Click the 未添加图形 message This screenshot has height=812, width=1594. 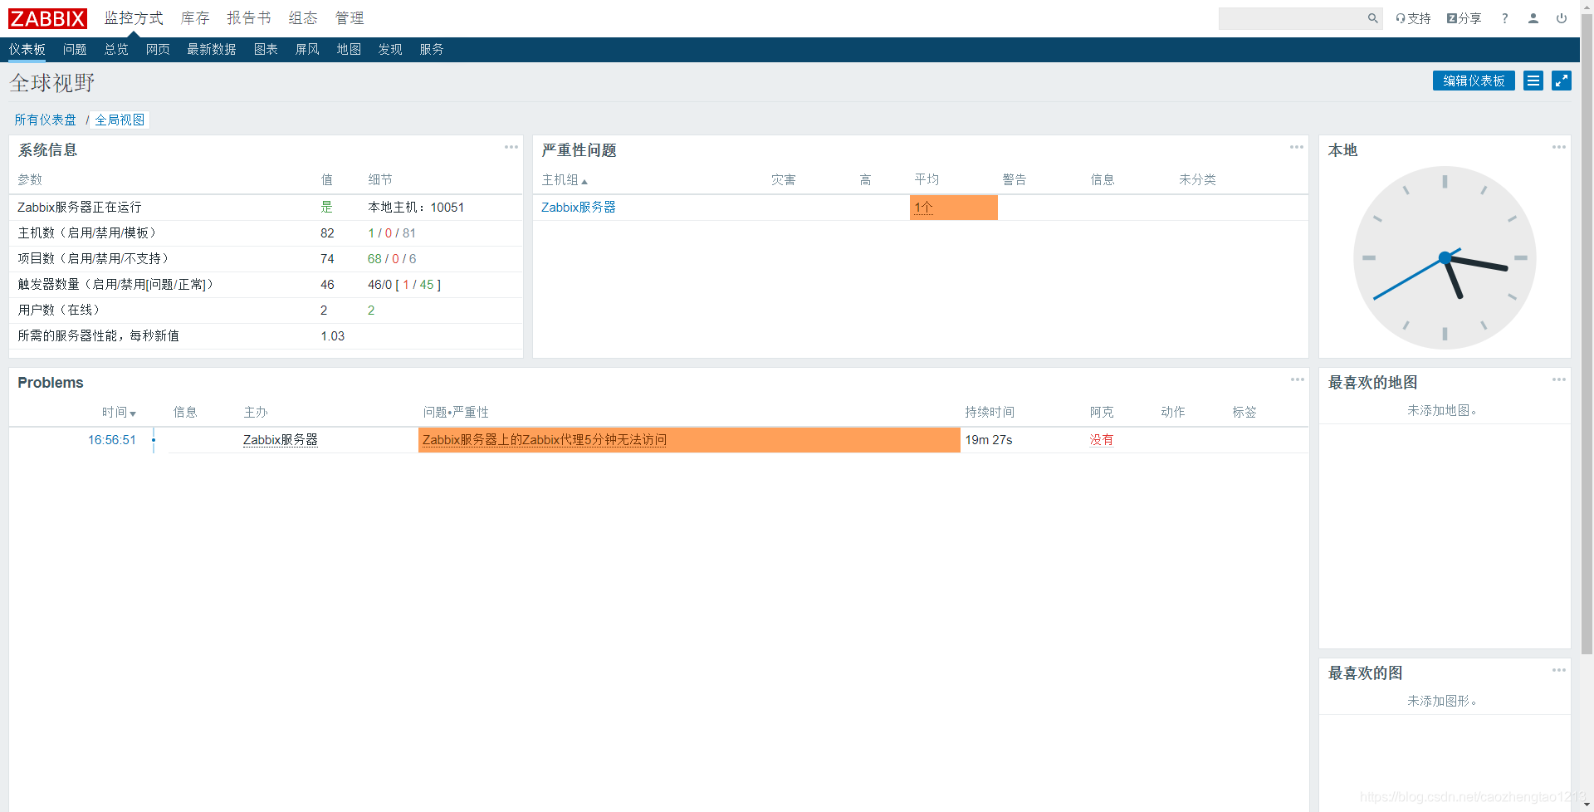[x=1442, y=702]
